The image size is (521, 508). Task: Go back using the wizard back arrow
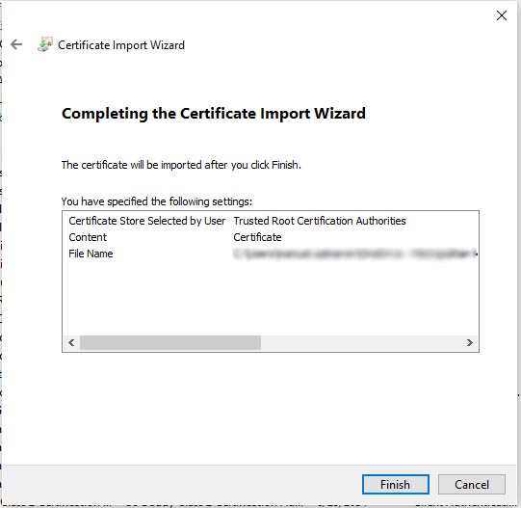[16, 44]
